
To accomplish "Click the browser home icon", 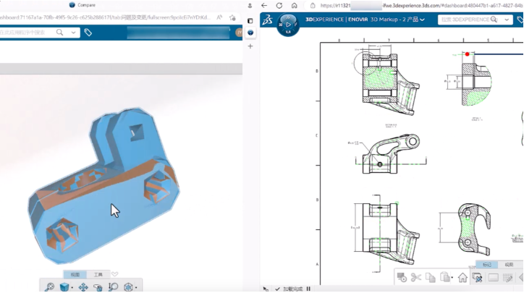I will click(294, 5).
